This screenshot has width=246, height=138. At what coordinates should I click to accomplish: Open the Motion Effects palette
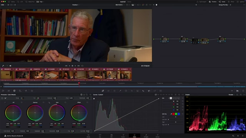tap(32, 91)
